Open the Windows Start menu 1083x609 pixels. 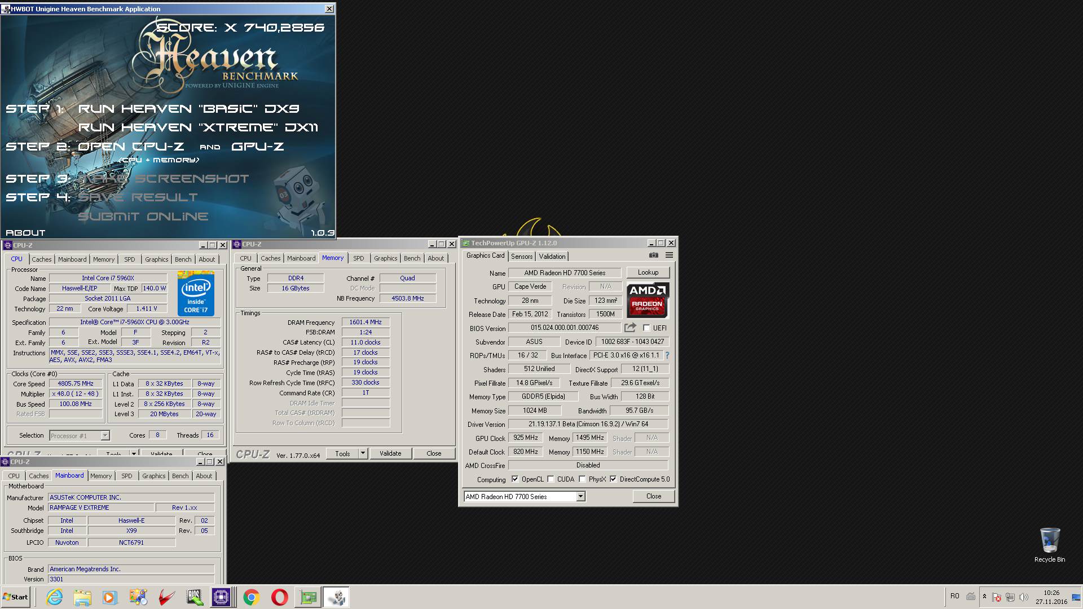coord(16,597)
